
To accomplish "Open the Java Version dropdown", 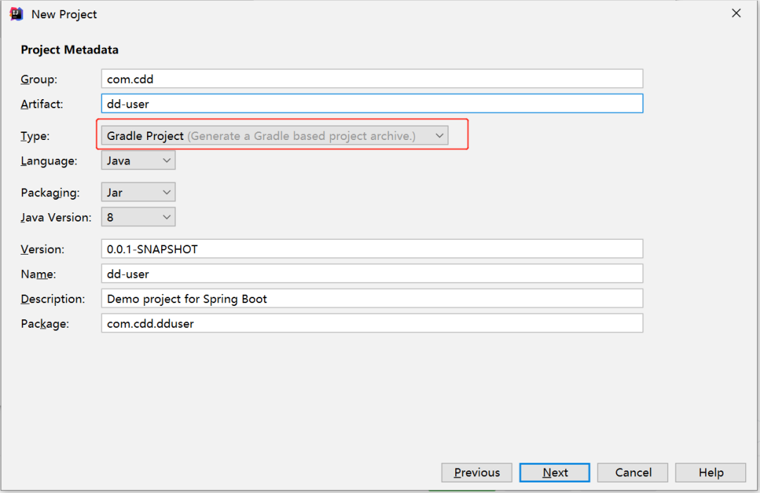I will pyautogui.click(x=138, y=217).
